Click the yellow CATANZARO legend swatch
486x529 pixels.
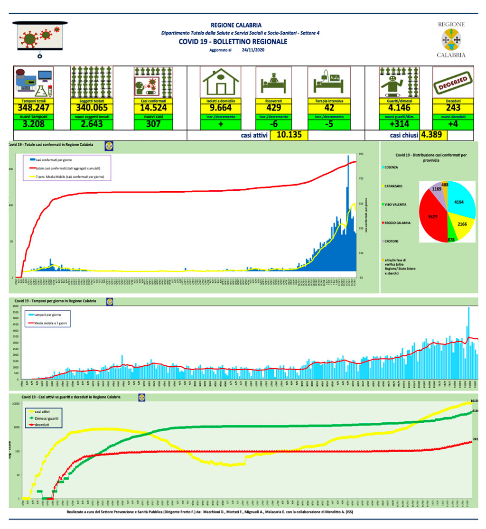(x=383, y=186)
